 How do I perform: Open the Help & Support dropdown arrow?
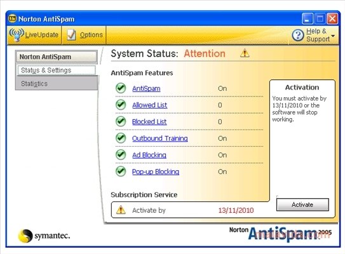333,36
